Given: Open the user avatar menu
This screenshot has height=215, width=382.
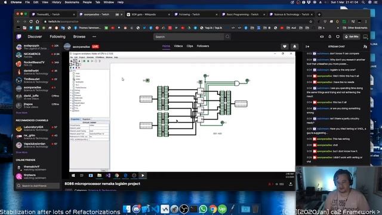Looking at the screenshot, I should [x=365, y=36].
